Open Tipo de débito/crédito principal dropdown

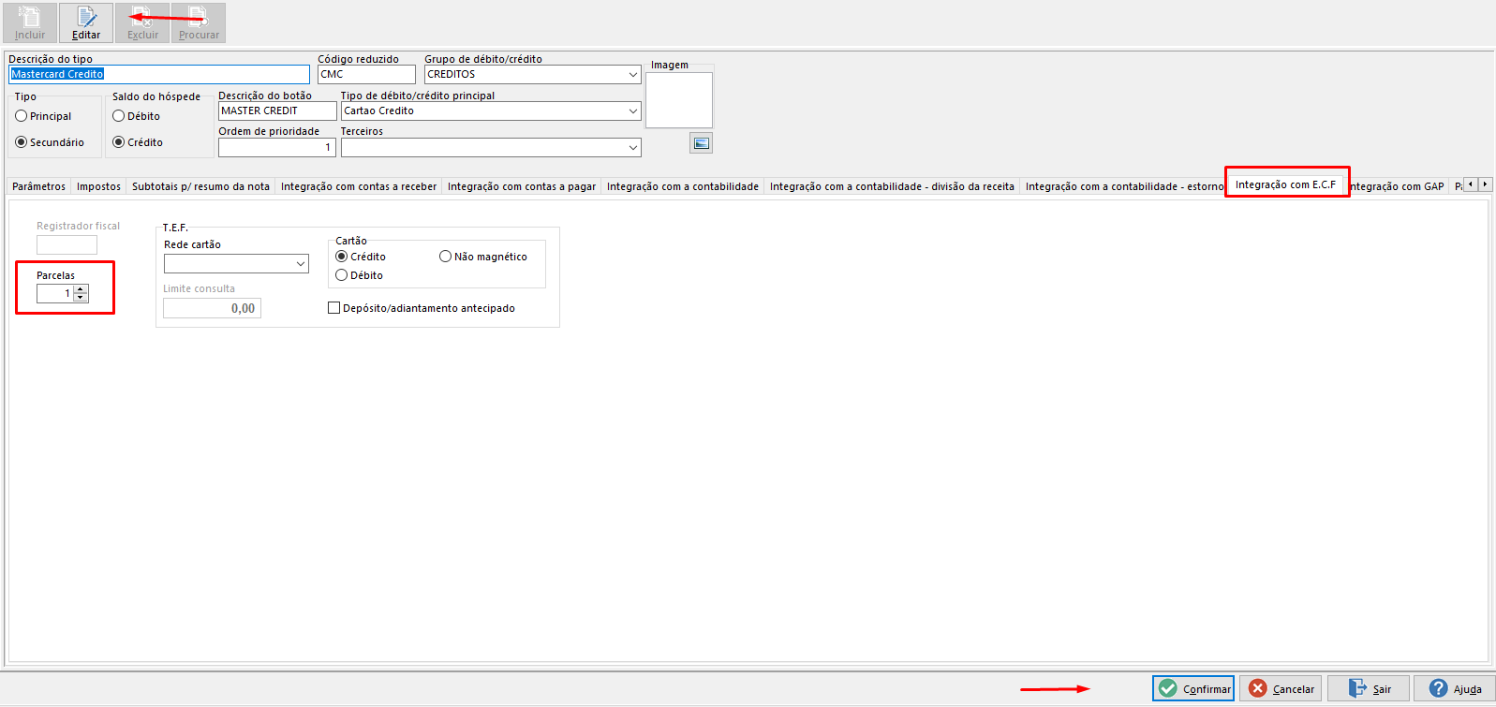[633, 110]
